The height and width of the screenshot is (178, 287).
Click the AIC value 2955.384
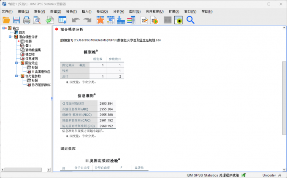106,109
